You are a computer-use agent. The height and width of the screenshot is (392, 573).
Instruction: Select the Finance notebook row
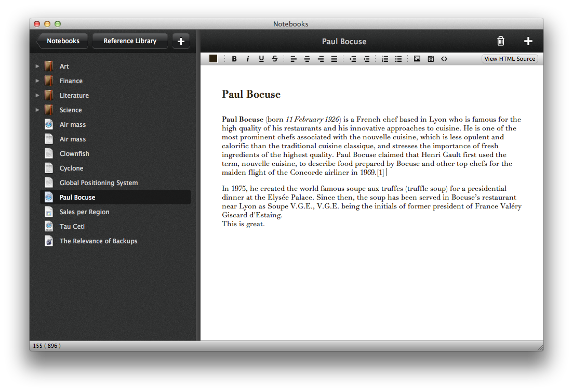coord(115,81)
